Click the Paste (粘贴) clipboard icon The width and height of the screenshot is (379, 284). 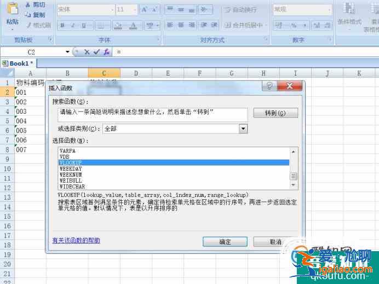click(13, 8)
